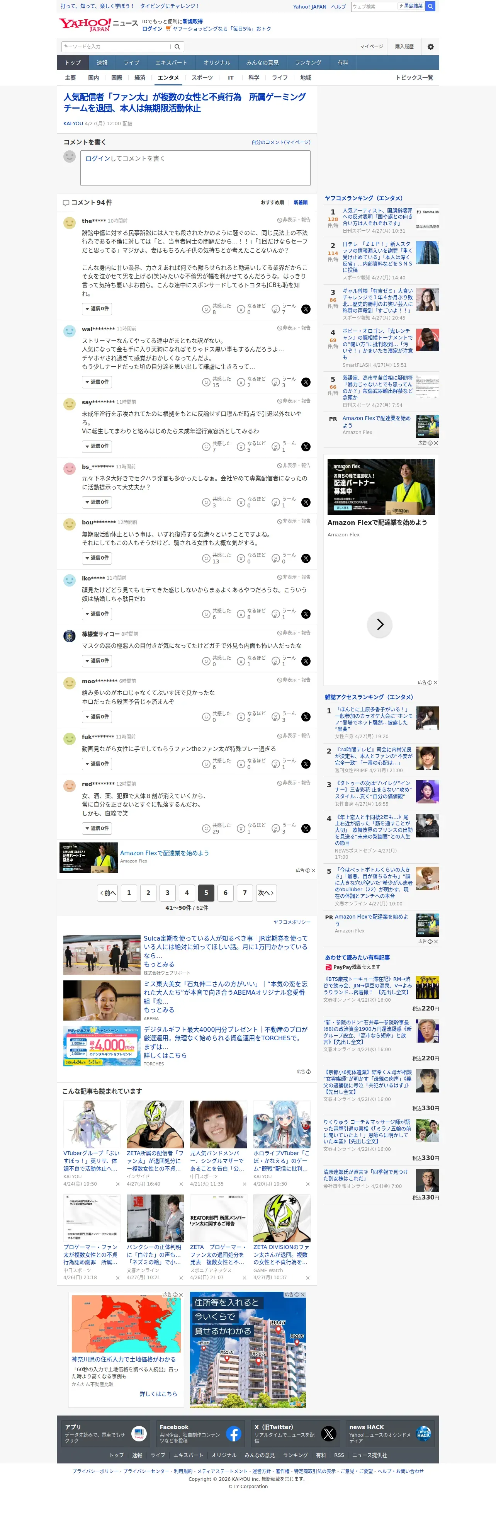496x1533 pixels.
Task: Click the keyword search magnifier icon
Action: point(177,46)
